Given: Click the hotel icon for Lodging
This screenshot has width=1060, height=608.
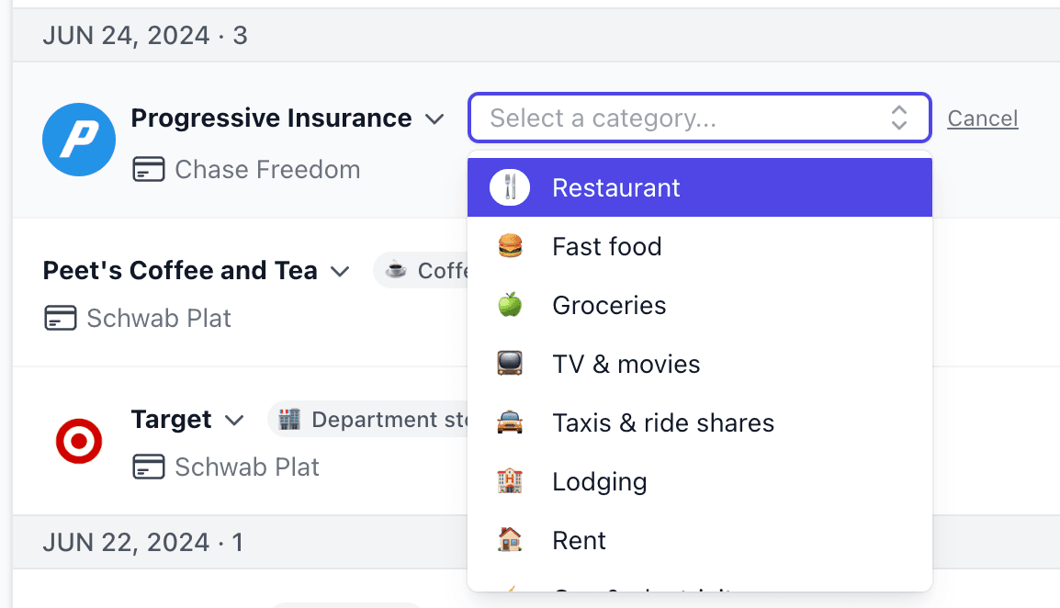Looking at the screenshot, I should (510, 481).
